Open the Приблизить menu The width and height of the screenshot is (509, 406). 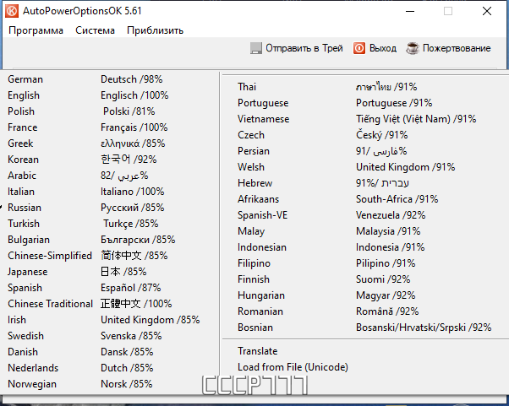pyautogui.click(x=156, y=30)
